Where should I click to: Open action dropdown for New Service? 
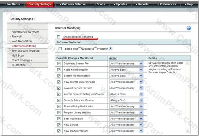(x=126, y=125)
